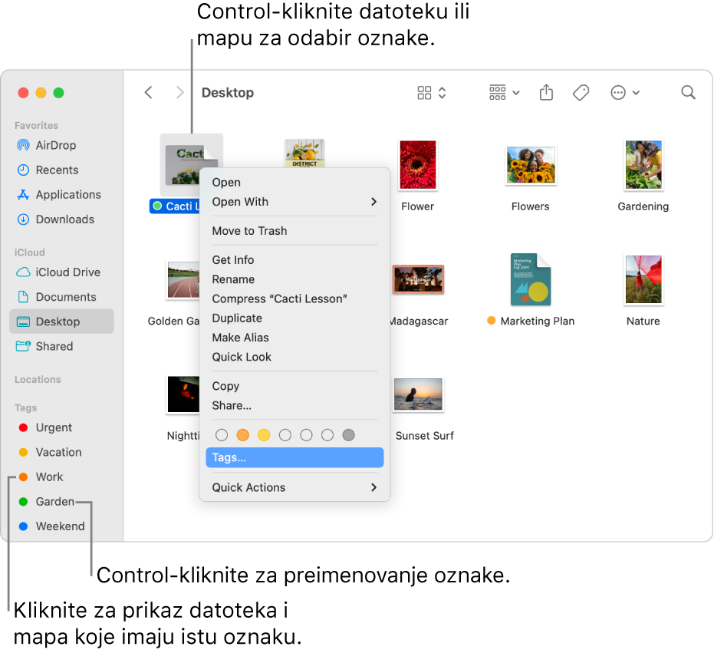Open Applications in sidebar
714x653 pixels.
[61, 195]
